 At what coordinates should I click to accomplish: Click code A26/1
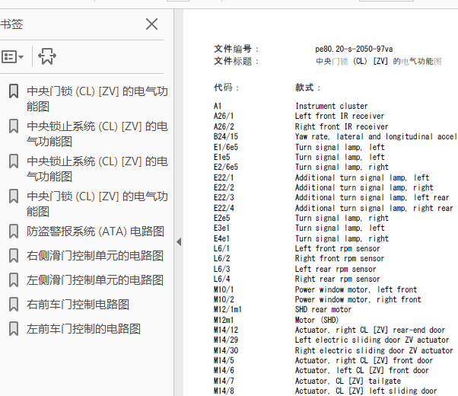click(224, 116)
